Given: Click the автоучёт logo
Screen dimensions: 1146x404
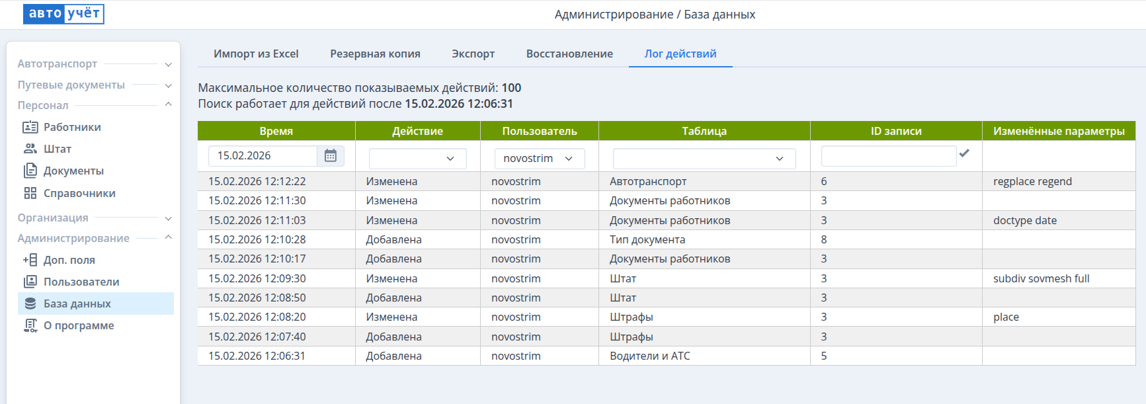Looking at the screenshot, I should point(63,14).
